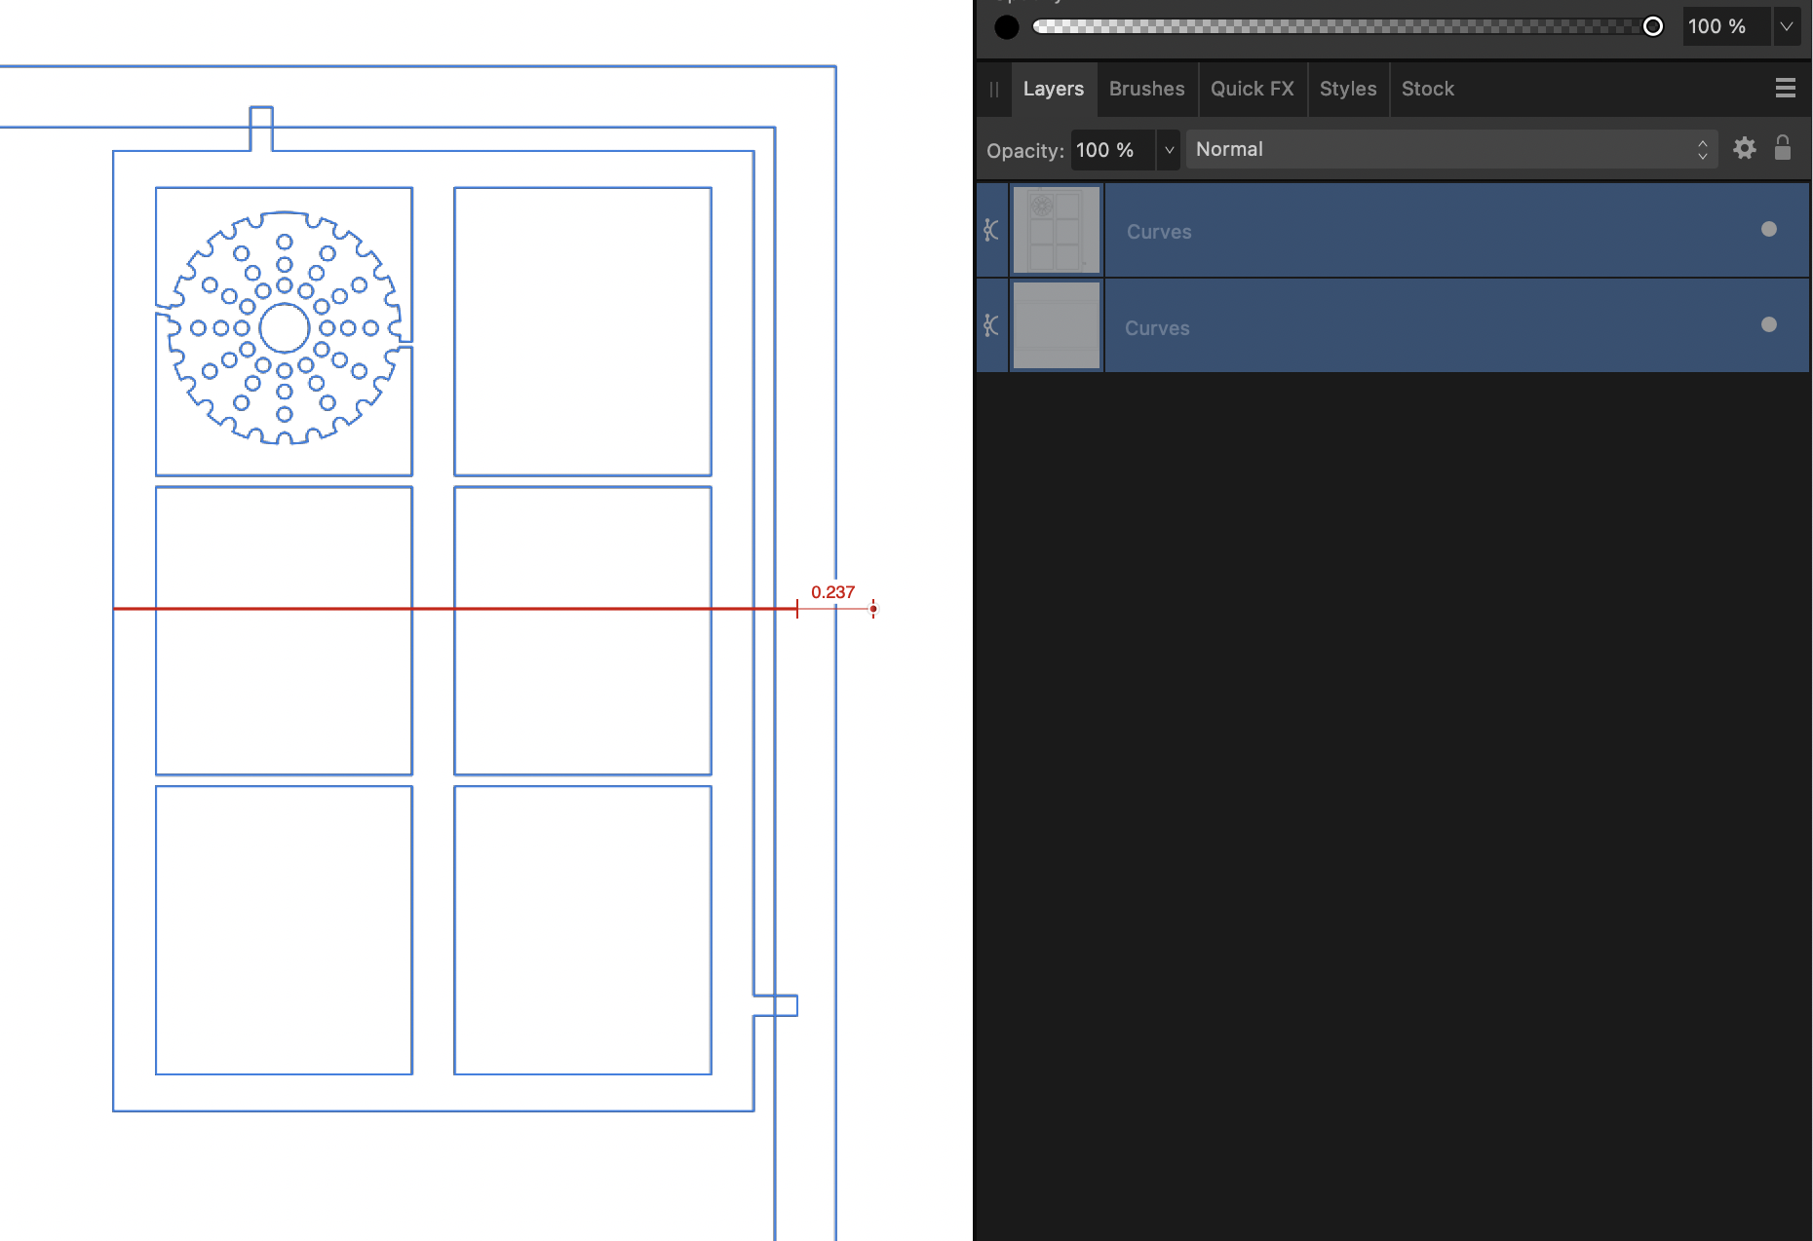Open the Layers panel preferences hamburger menu
Screen dimensions: 1813x1241
pos(1786,88)
